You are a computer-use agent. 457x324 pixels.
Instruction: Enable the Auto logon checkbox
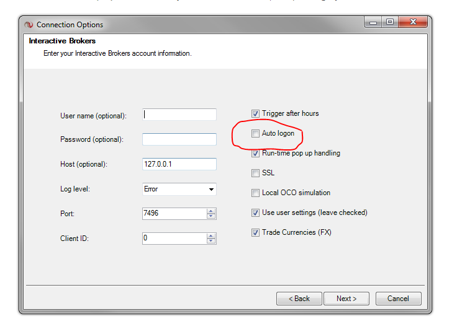pyautogui.click(x=255, y=133)
